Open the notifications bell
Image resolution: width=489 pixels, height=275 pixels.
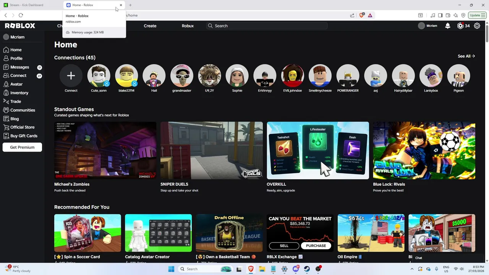point(448,26)
